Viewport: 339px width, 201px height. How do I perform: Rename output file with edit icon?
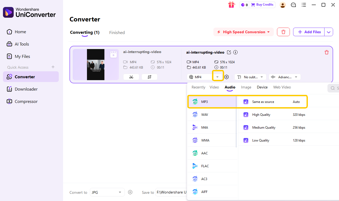pos(229,52)
